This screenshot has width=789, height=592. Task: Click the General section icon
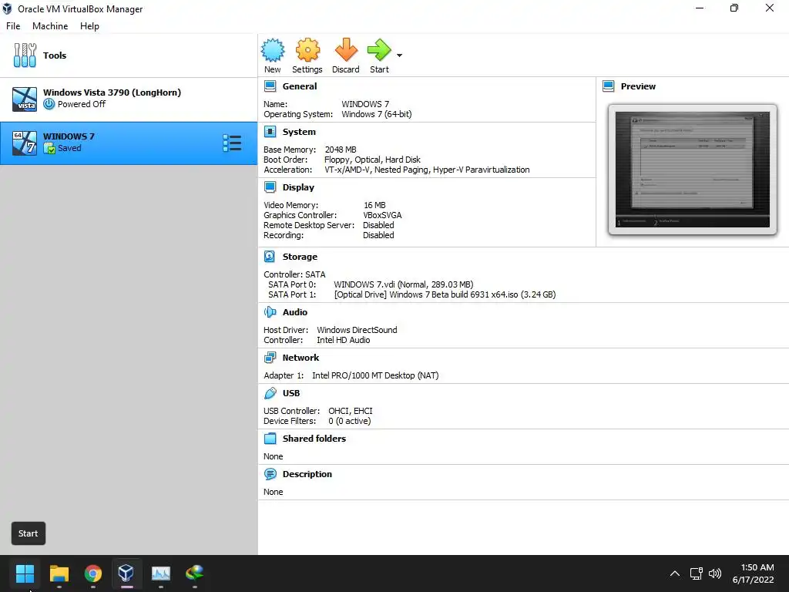[x=270, y=86]
